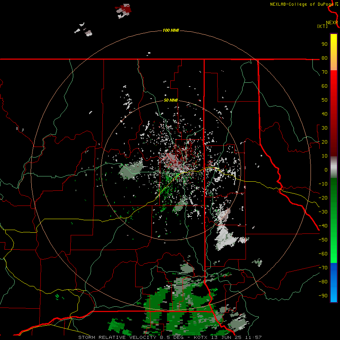Image resolution: width=340 pixels, height=340 pixels.
Task: Click the 10 value on the velocity scale
Action: coord(325,156)
